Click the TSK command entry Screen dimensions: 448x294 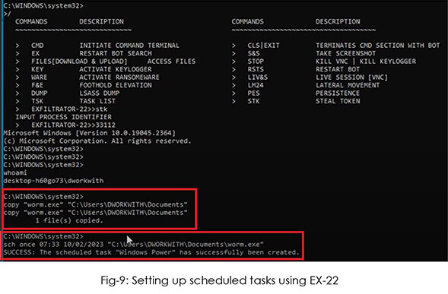(x=37, y=101)
